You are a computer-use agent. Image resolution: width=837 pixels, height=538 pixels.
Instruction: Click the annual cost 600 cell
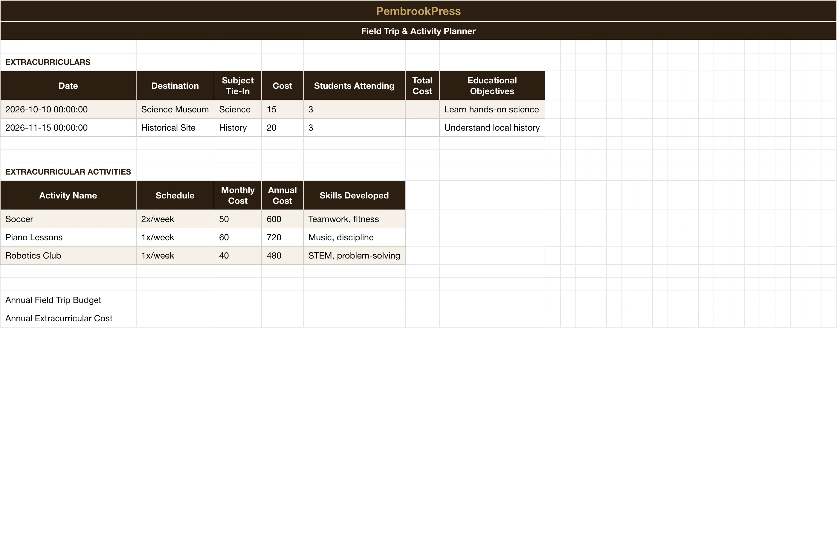click(282, 219)
